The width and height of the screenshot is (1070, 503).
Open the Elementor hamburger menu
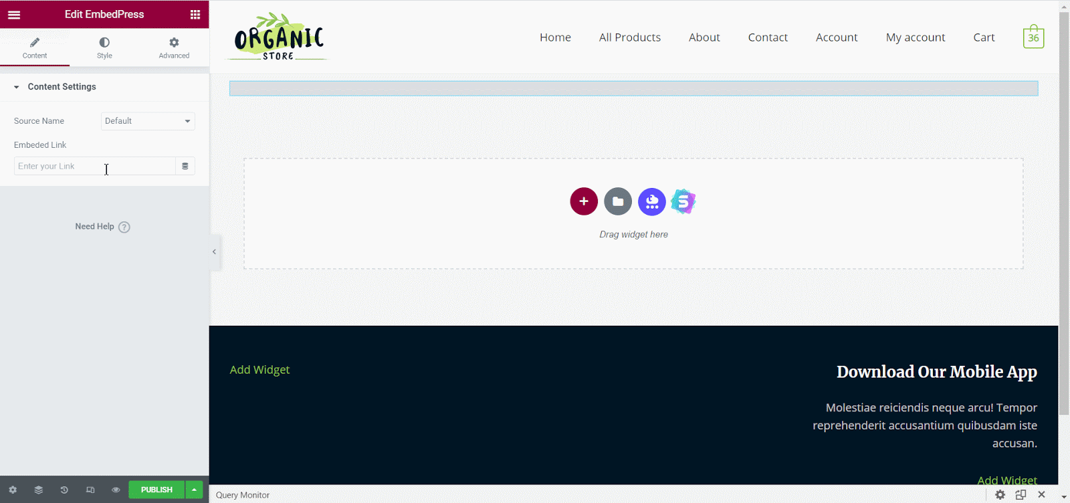pos(14,15)
